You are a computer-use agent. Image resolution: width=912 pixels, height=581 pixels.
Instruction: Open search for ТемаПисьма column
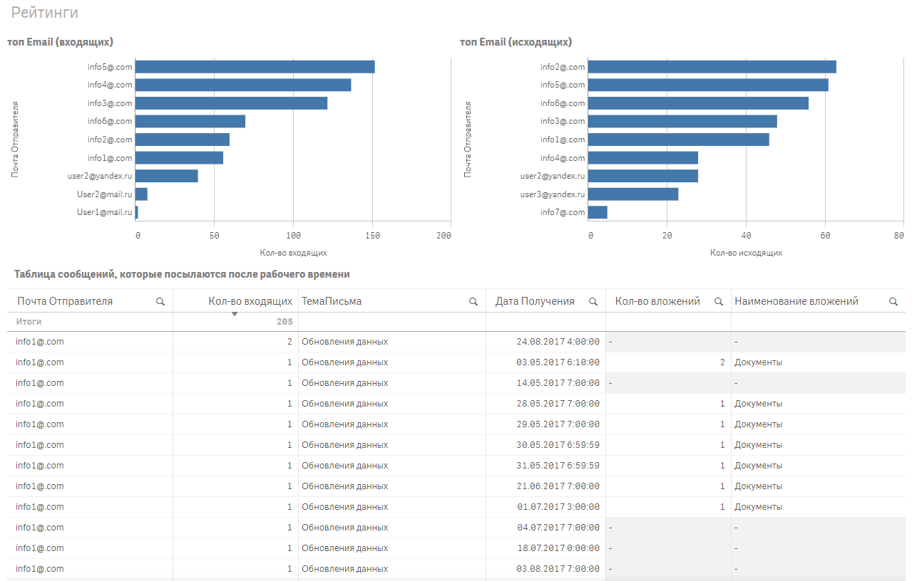473,302
